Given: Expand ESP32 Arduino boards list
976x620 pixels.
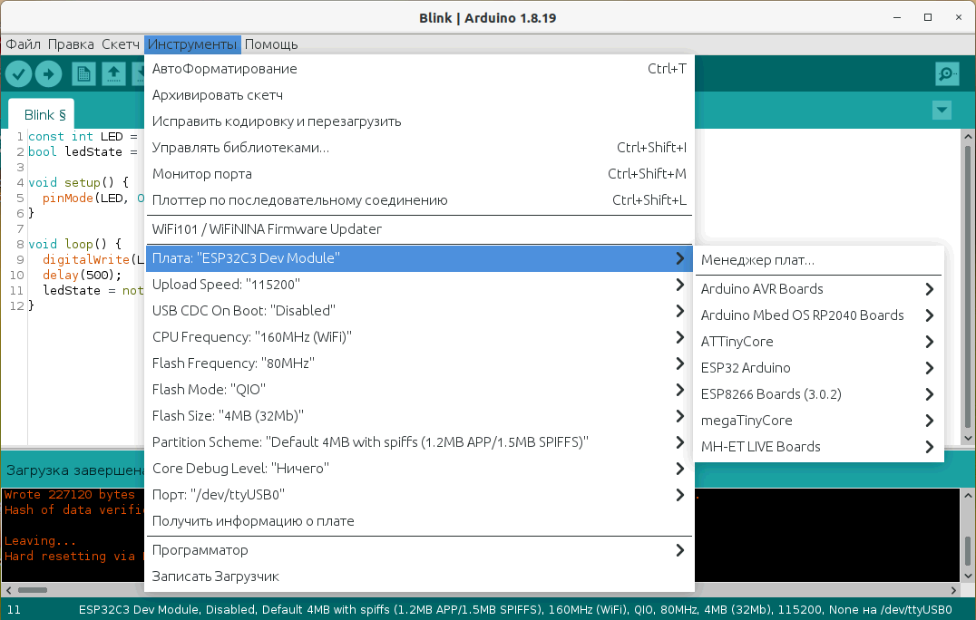Looking at the screenshot, I should coord(818,368).
